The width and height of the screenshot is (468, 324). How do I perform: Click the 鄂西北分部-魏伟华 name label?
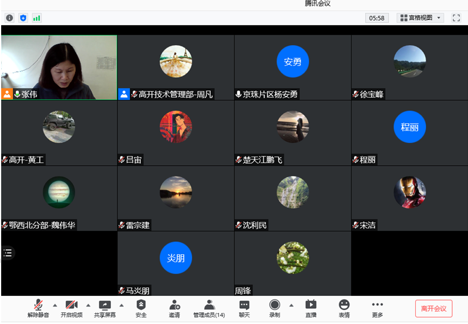click(x=42, y=225)
